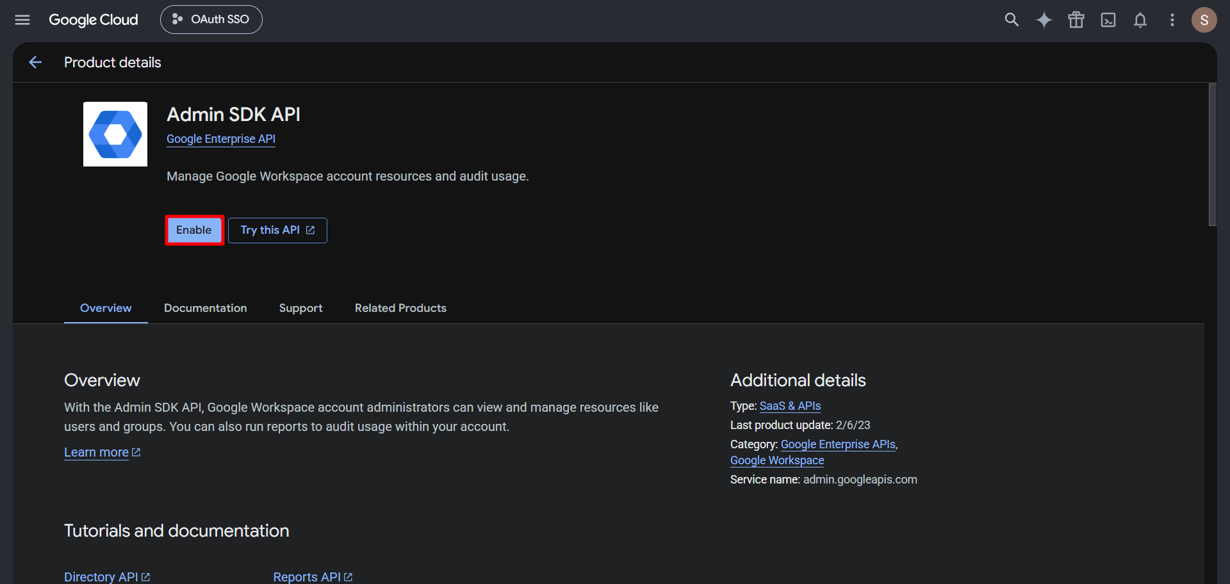This screenshot has width=1230, height=584.
Task: Click the last product update date 2/6/23
Action: 853,425
